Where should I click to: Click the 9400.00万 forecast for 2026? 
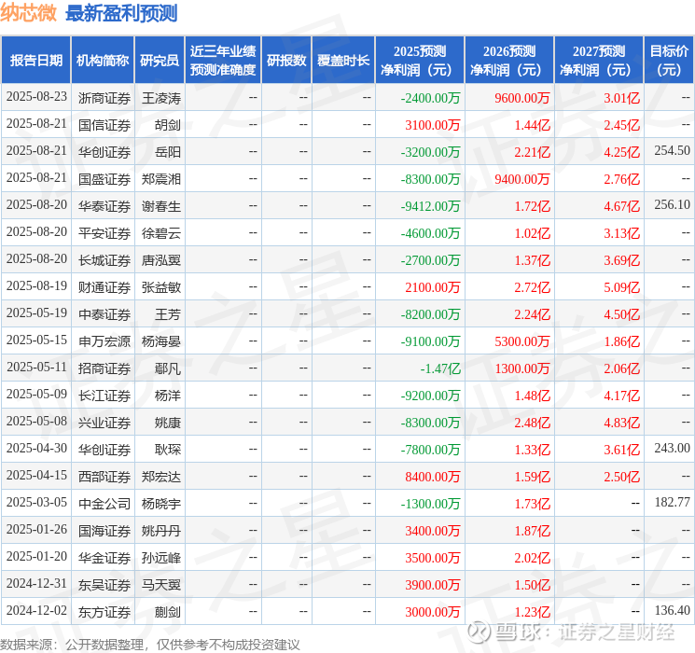tap(521, 179)
